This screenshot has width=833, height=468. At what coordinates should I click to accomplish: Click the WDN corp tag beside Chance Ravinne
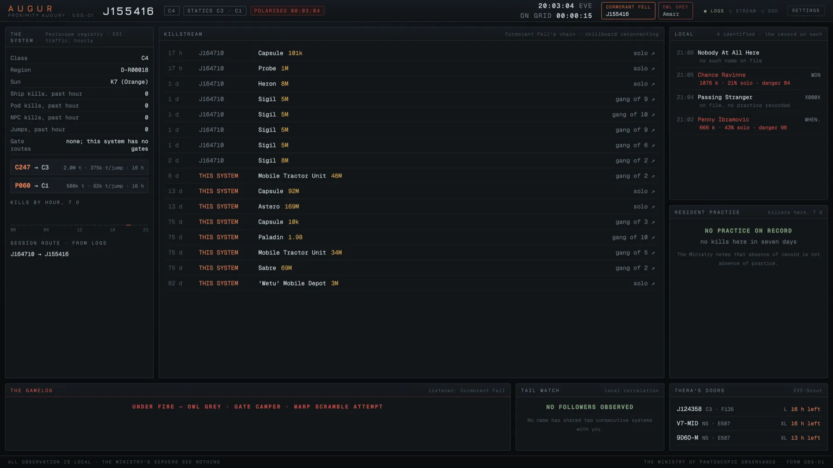point(815,75)
